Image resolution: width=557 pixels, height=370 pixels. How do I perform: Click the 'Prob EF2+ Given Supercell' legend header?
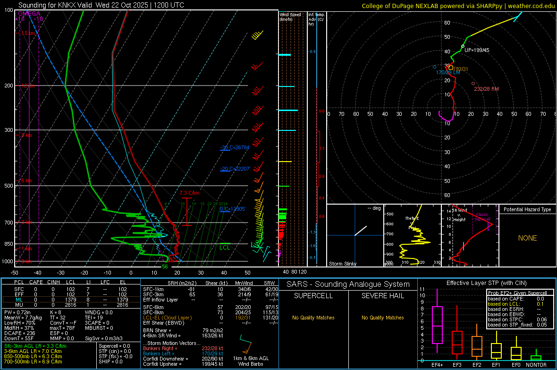pos(517,293)
